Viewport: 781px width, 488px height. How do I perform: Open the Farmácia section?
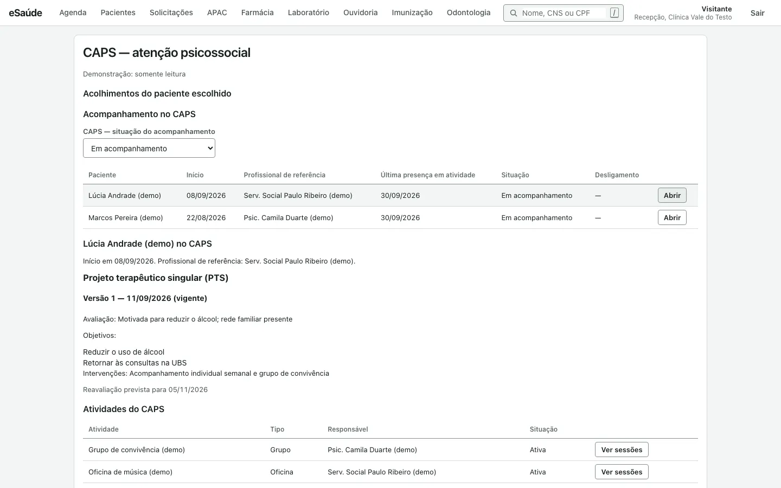coord(257,12)
